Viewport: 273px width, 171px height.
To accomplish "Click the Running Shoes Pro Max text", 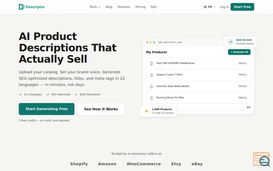I will (170, 97).
